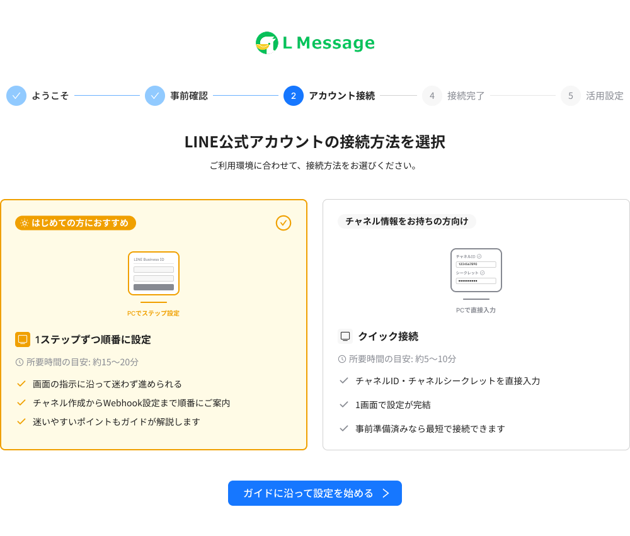
Task: Click the 事前確認 step checkmark circle
Action: [155, 96]
